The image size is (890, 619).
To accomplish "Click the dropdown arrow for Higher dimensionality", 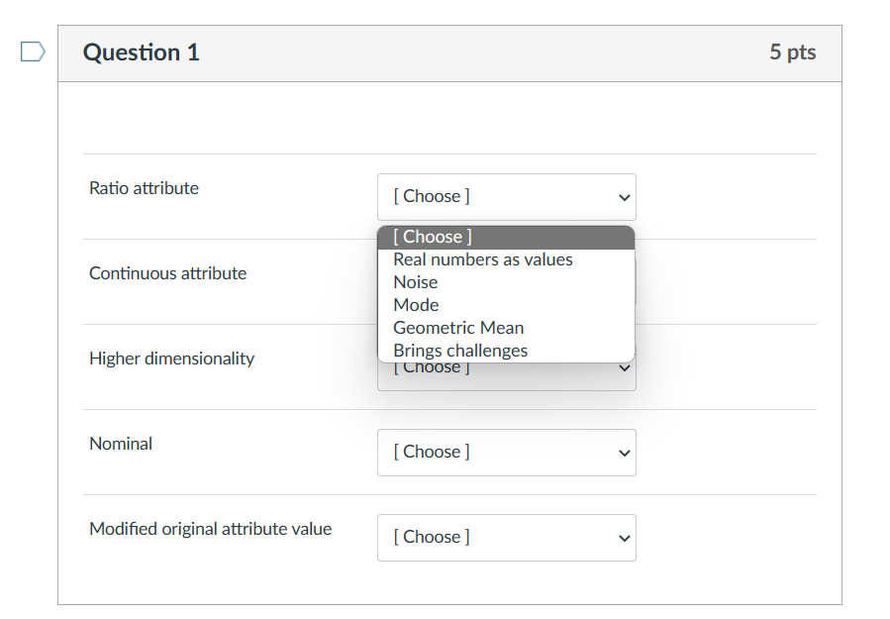I will pos(625,367).
